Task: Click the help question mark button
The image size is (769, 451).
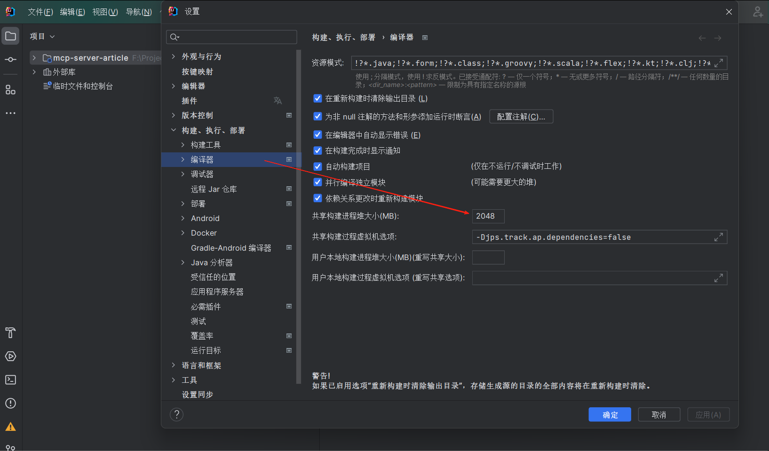Action: tap(176, 414)
